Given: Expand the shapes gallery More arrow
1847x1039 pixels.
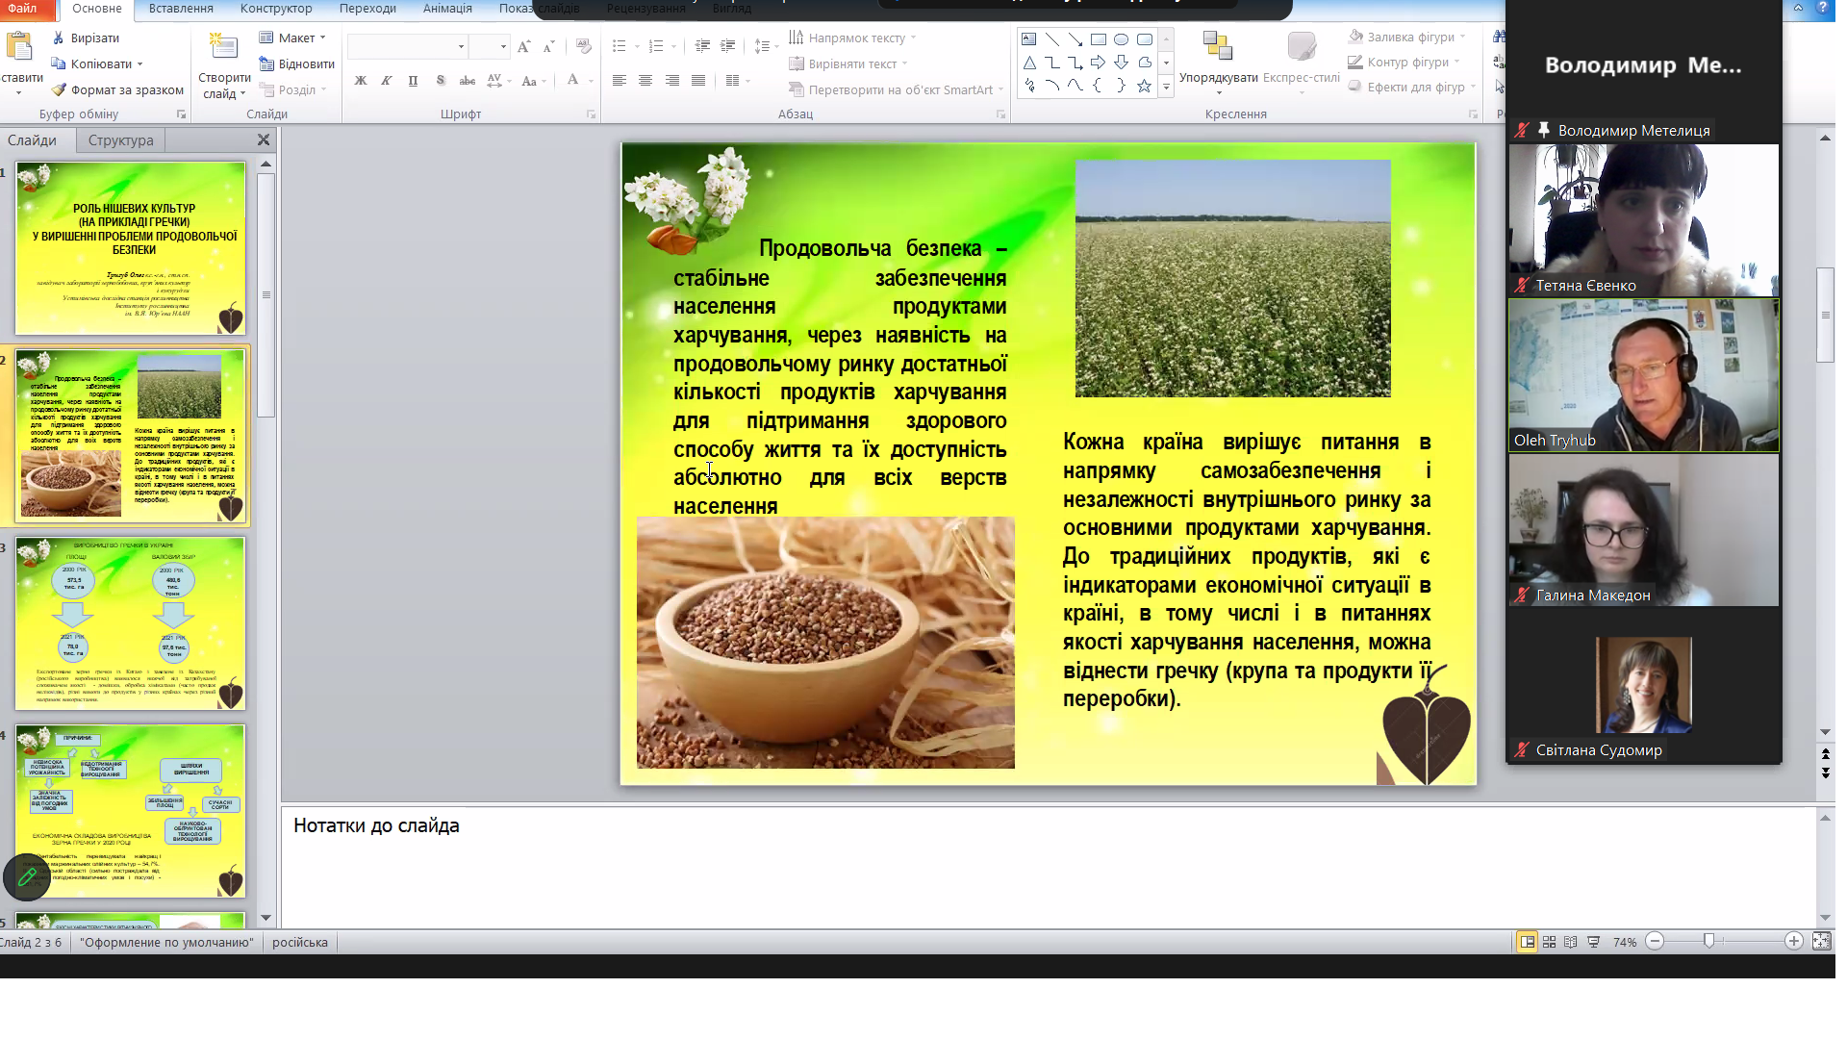Looking at the screenshot, I should 1166,87.
